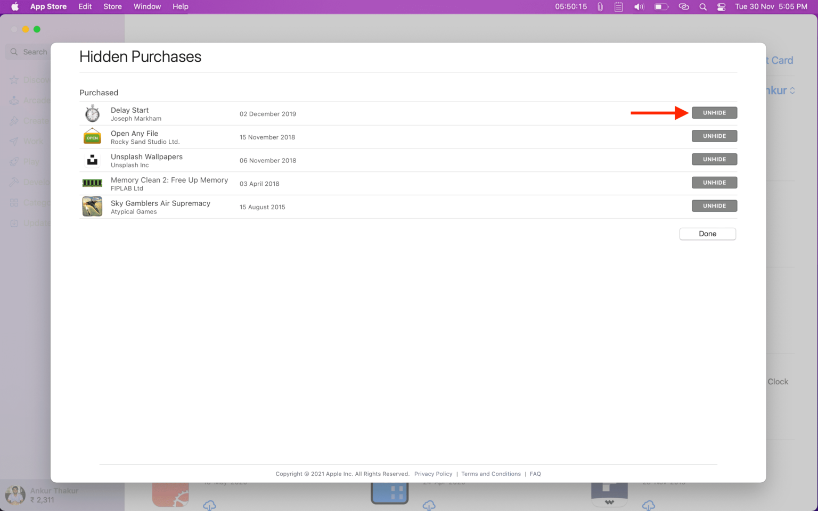Open the FAQ link

535,474
